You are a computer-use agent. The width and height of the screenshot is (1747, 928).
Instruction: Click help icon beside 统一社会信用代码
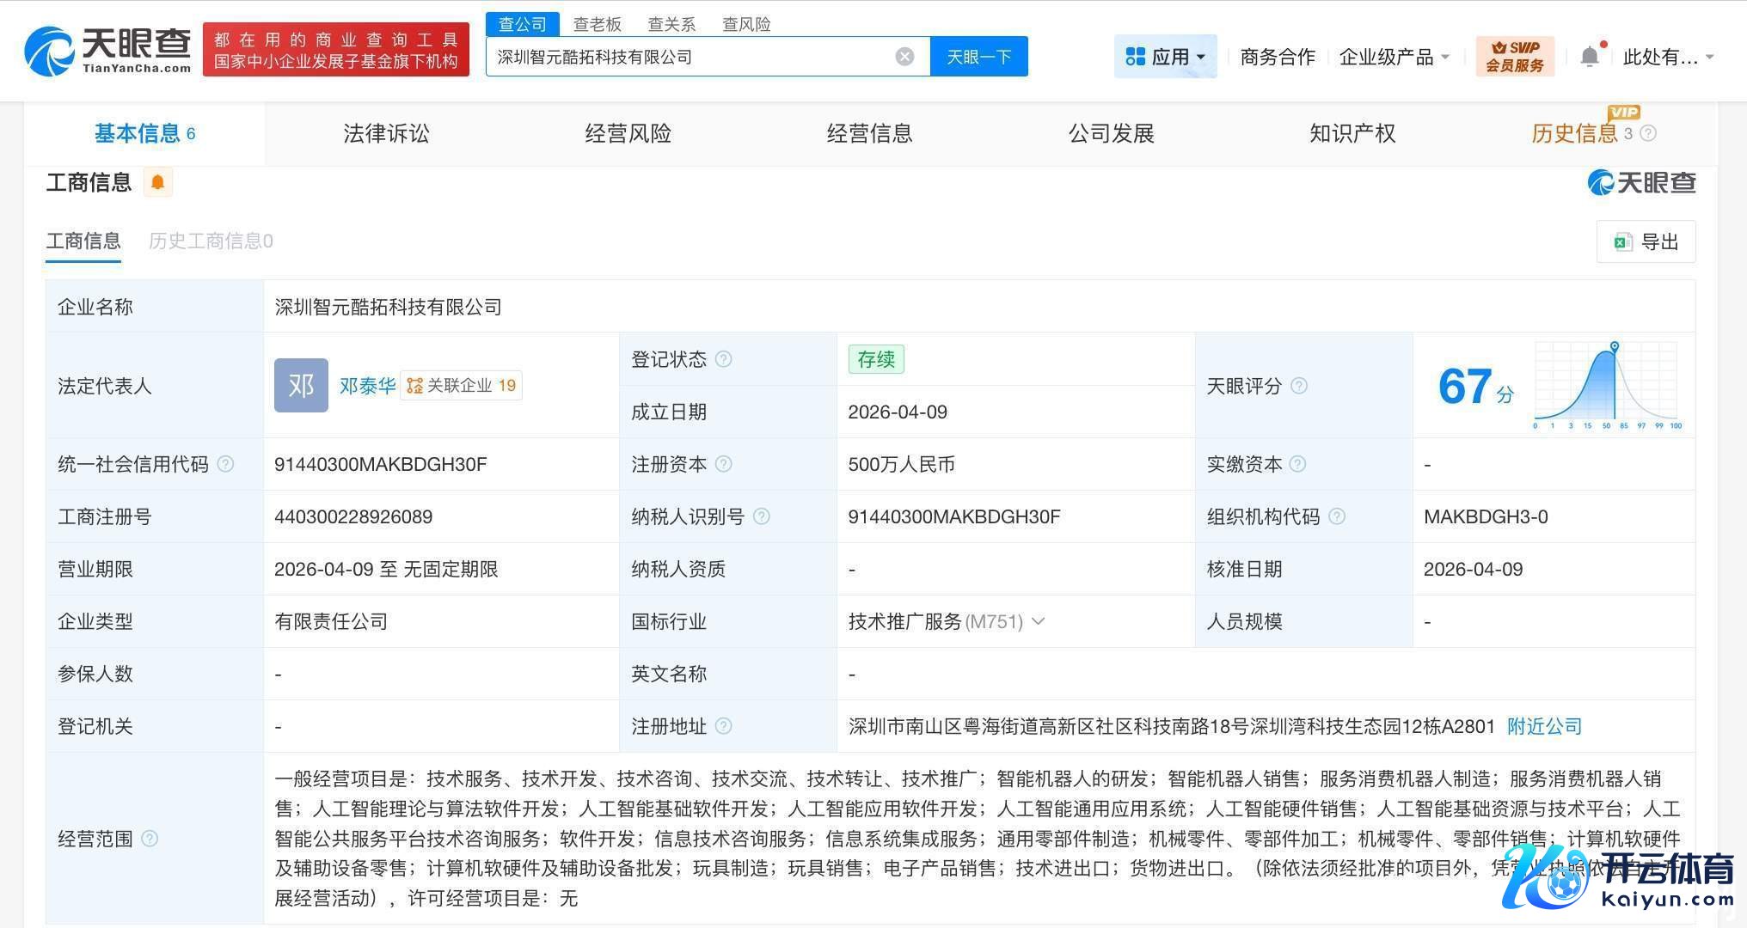225,464
